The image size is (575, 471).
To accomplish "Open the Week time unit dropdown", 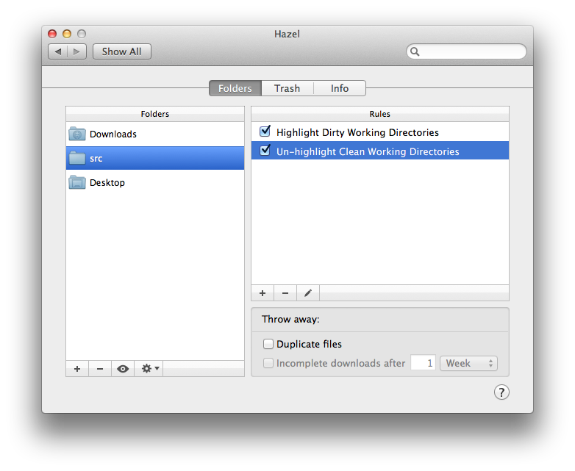I will click(x=468, y=363).
